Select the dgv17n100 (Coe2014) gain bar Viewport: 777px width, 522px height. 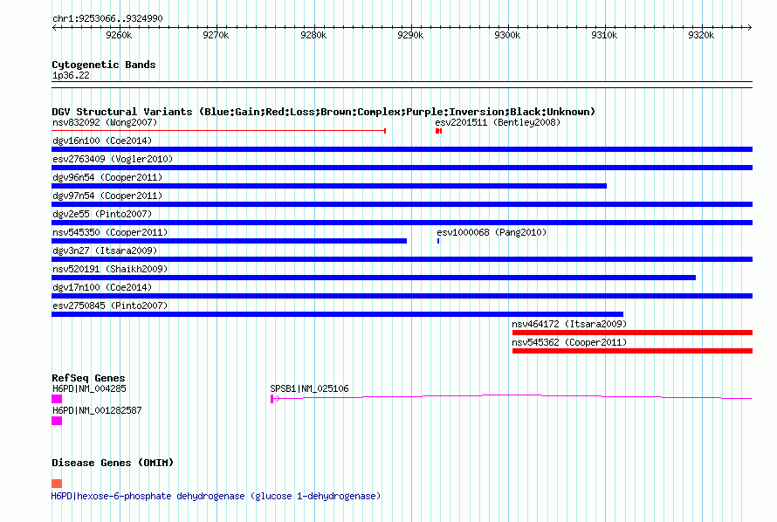[x=402, y=296]
